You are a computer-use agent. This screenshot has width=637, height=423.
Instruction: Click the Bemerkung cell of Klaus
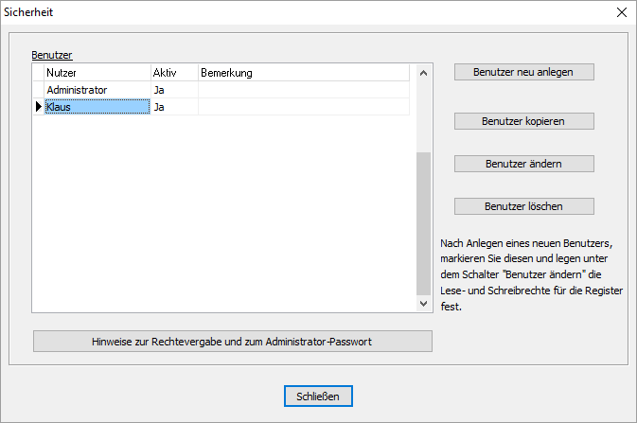[303, 107]
